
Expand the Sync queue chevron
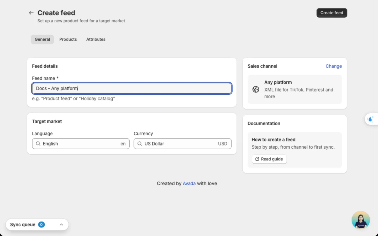click(61, 225)
